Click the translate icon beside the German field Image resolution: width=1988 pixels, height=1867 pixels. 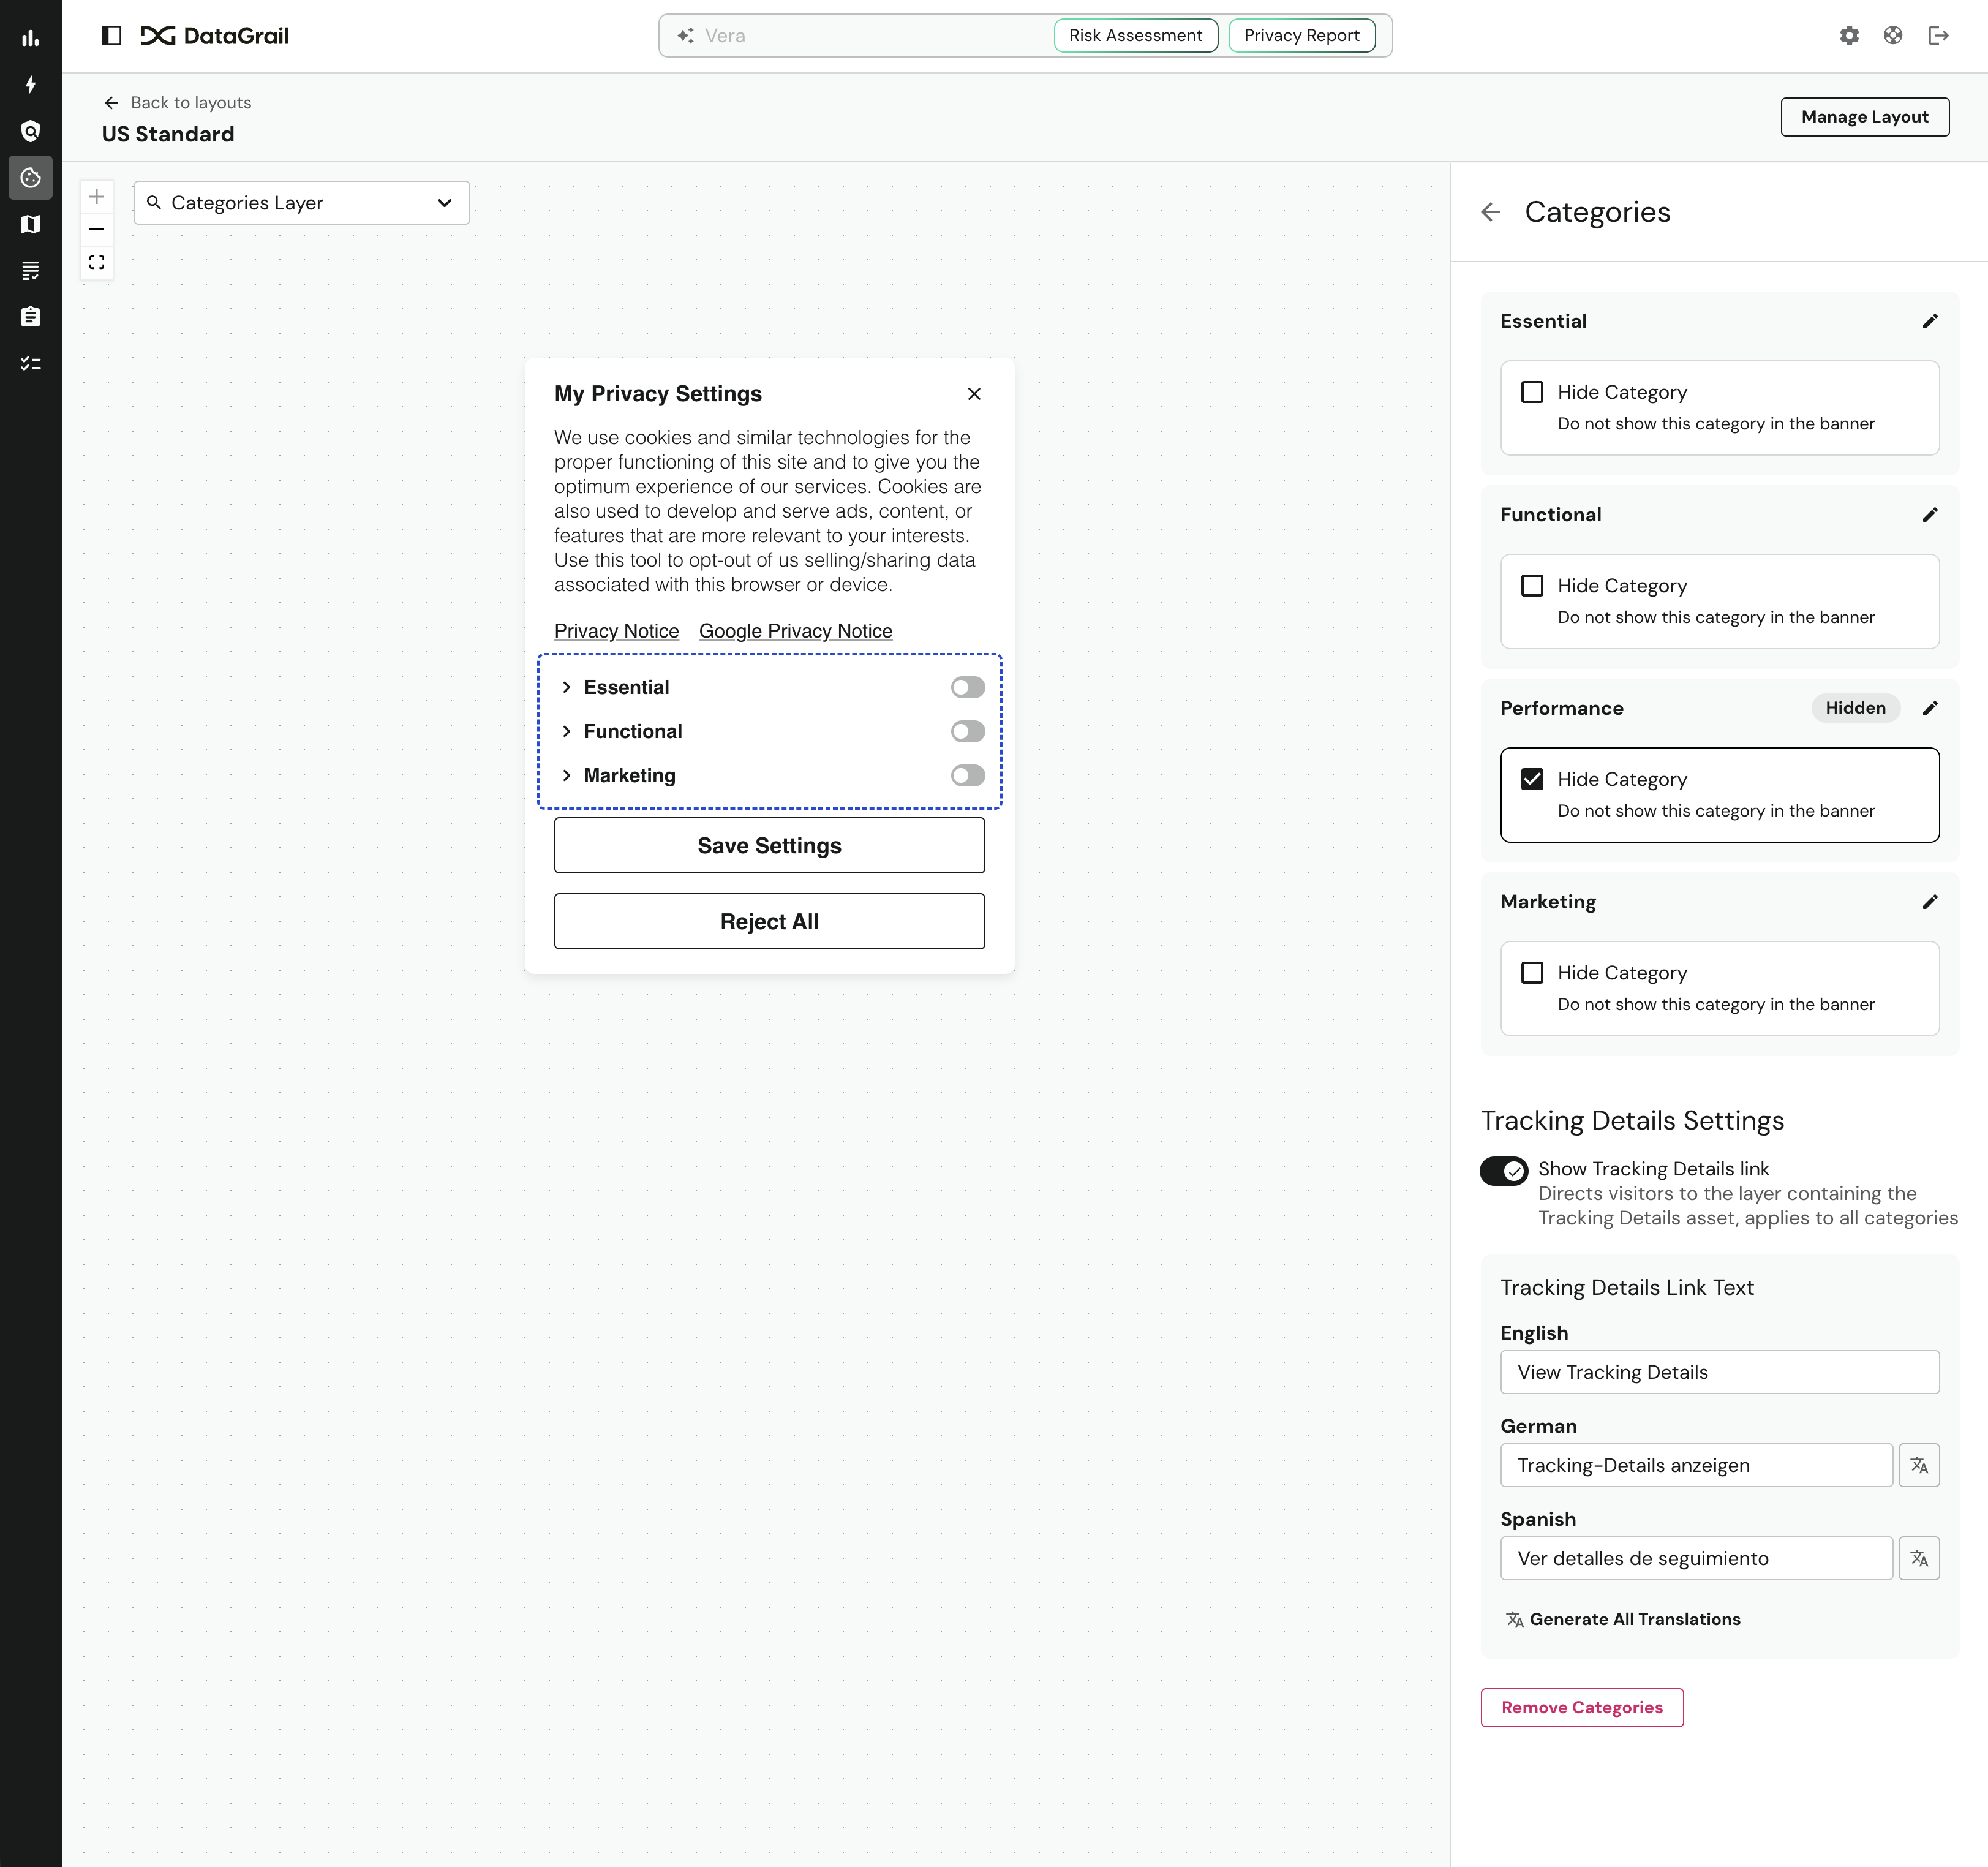(x=1919, y=1465)
